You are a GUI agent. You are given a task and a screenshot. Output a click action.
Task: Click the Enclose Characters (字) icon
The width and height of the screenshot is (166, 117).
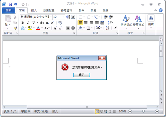click(73, 28)
